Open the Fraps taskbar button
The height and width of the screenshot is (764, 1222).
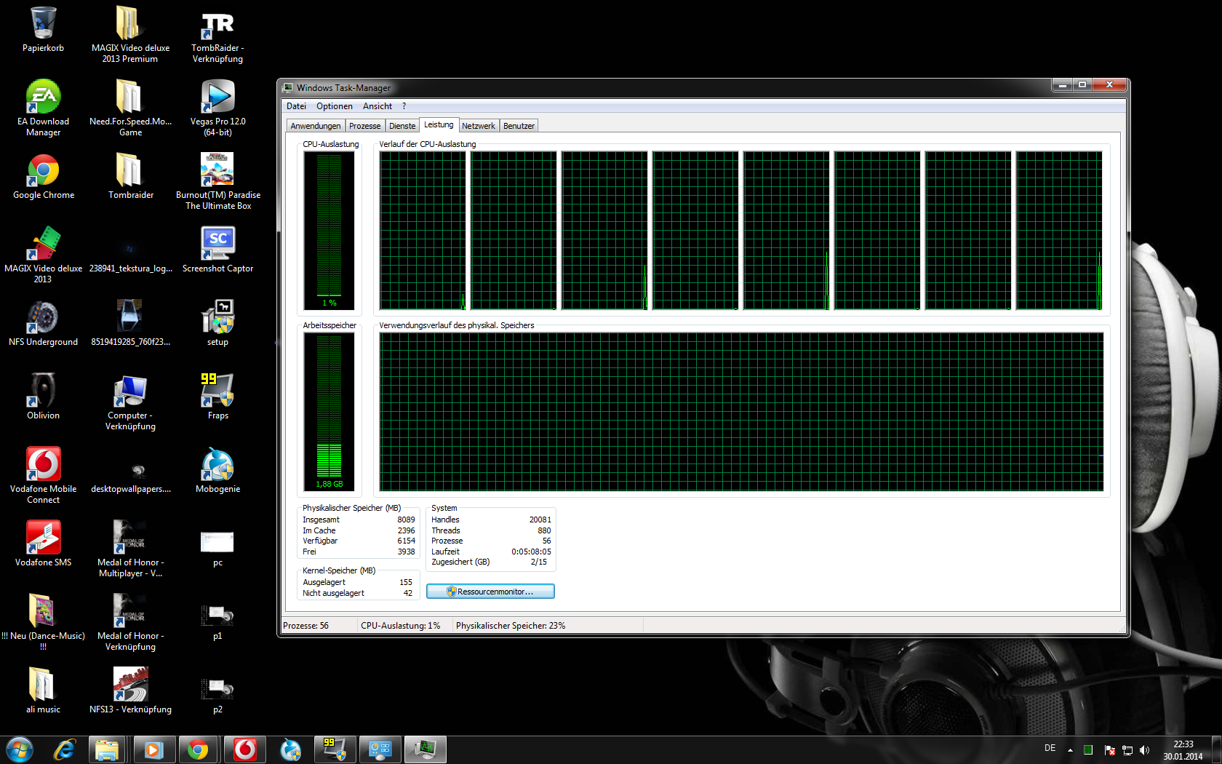point(335,749)
